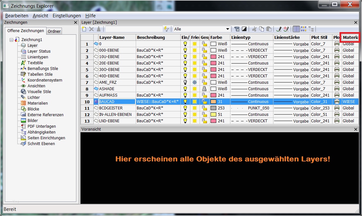Screen dimensions: 362x216
Task: Click the layer name search input field
Action: [x=134, y=29]
